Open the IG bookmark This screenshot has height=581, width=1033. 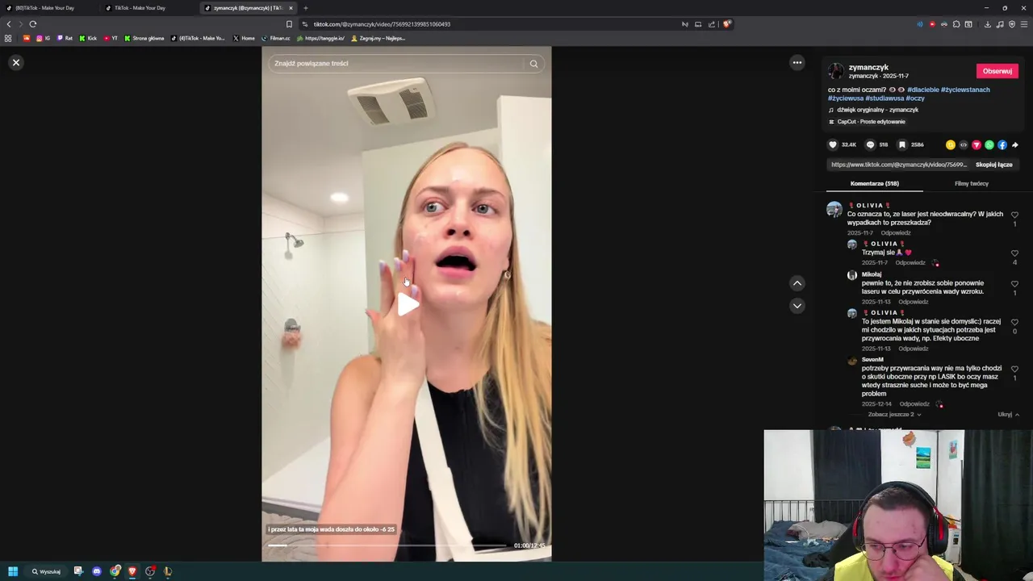pos(43,38)
